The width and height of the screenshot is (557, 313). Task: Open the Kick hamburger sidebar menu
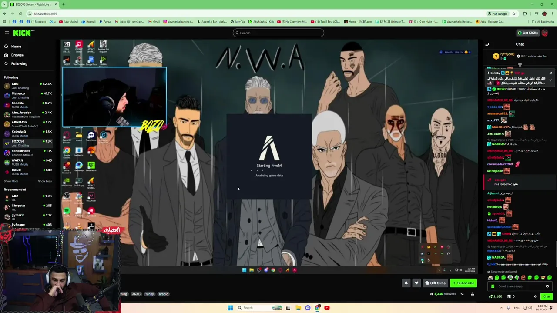[7, 33]
